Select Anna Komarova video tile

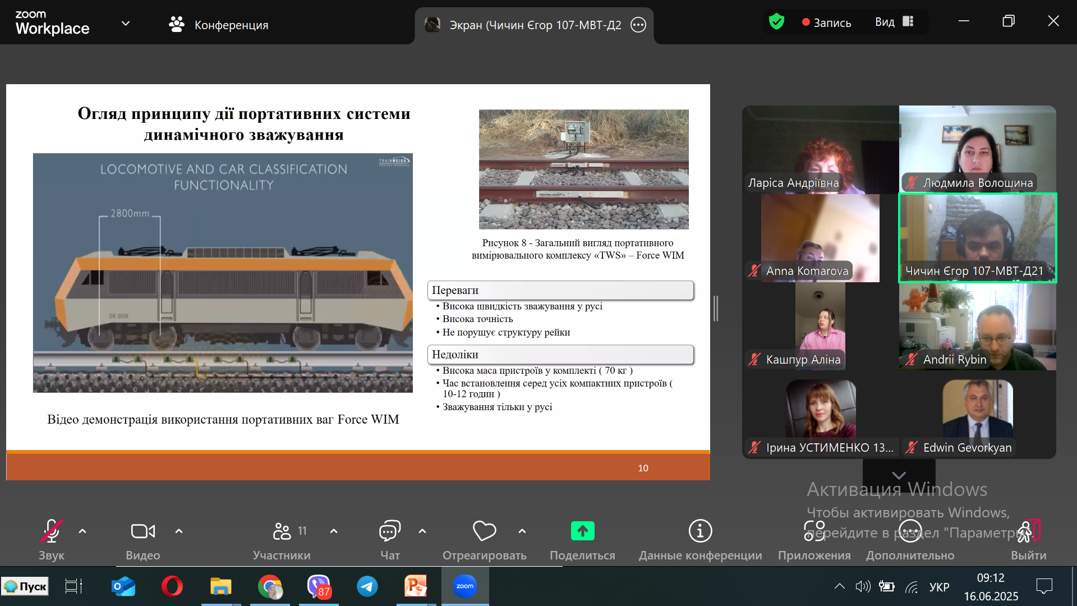click(821, 238)
